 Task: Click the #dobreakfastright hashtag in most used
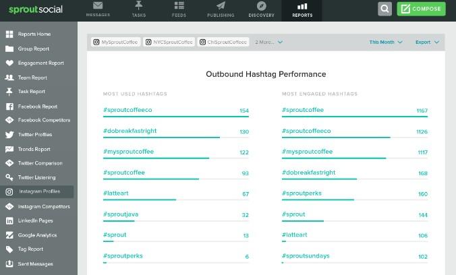tap(131, 131)
